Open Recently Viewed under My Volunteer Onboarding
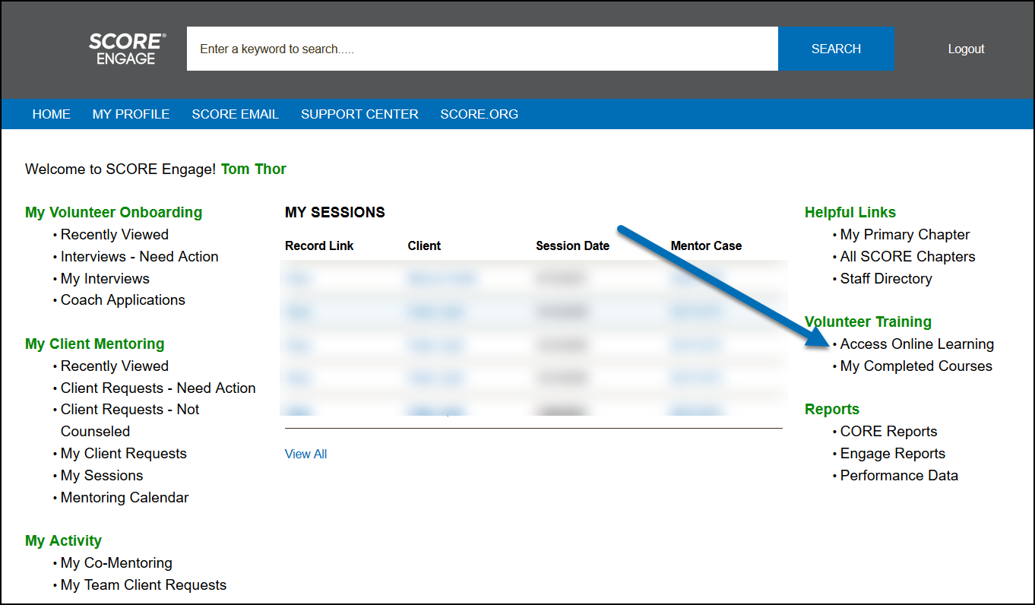Screen dimensions: 1035x605 pos(115,234)
